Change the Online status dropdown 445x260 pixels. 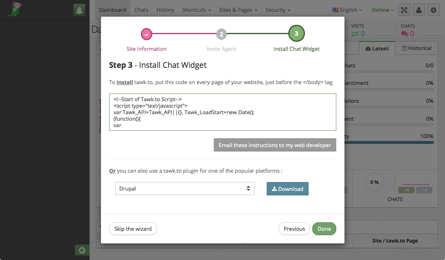point(383,10)
